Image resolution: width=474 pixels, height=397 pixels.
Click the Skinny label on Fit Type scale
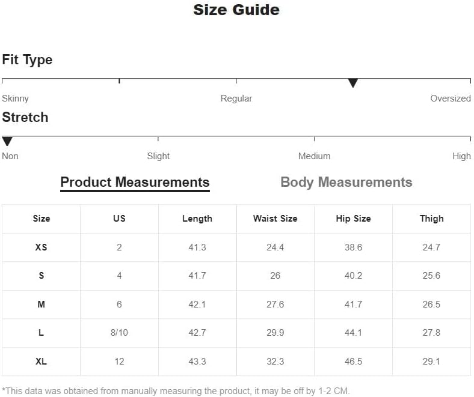(15, 98)
